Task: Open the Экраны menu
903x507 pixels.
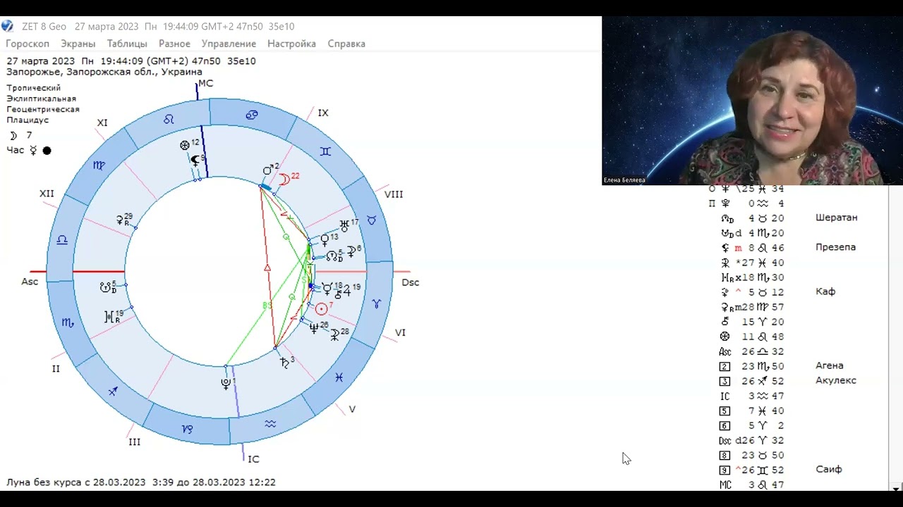Action: [78, 44]
